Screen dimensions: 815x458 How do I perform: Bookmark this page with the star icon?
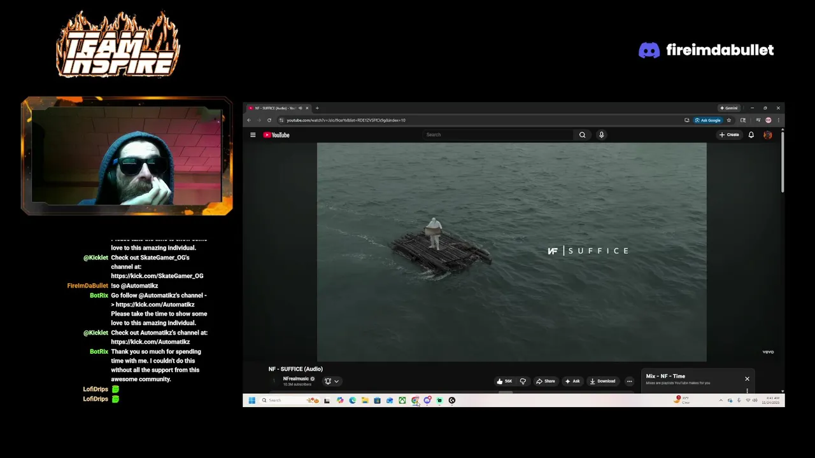coord(729,120)
